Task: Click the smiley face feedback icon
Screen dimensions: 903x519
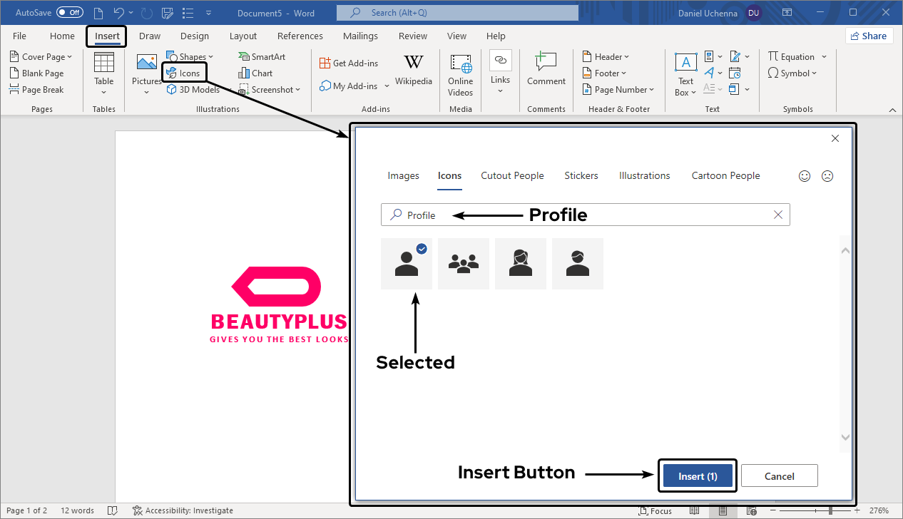Action: point(805,176)
